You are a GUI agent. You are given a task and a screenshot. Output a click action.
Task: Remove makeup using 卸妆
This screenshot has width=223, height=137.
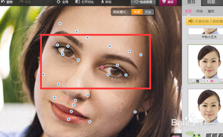(x=106, y=2)
